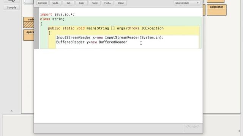Compile project from BlueJ main window sidebar
Image resolution: width=243 pixels, height=136 pixels.
(11, 8)
